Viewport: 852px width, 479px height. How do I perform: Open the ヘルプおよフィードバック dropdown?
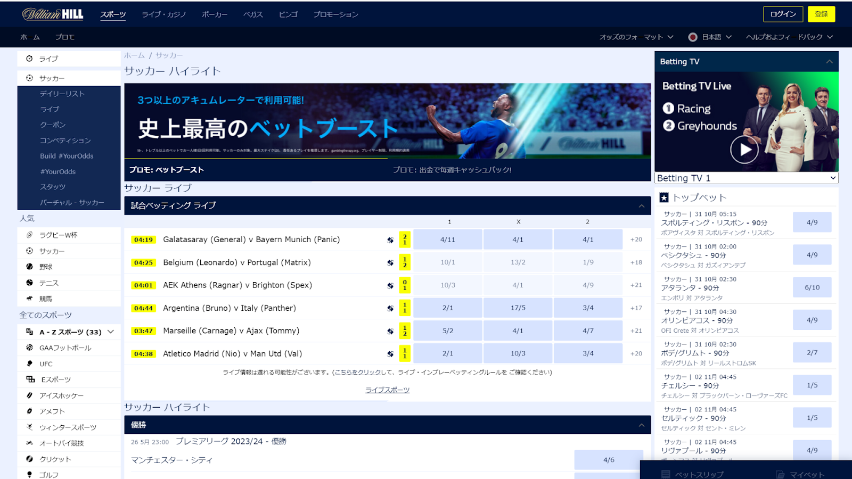pos(789,37)
